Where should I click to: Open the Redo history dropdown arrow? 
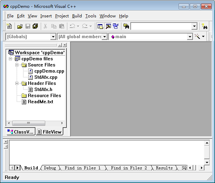point(90,26)
